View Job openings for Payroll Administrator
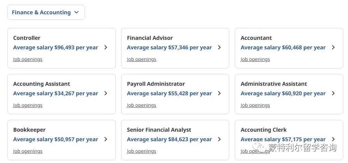This screenshot has height=163, width=348. tap(141, 105)
